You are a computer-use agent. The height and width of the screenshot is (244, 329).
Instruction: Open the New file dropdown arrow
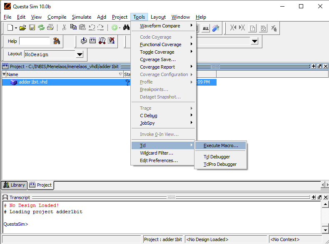click(16, 28)
